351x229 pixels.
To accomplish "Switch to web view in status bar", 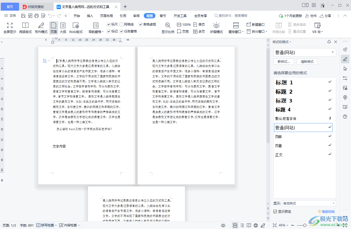I will pos(256,225).
